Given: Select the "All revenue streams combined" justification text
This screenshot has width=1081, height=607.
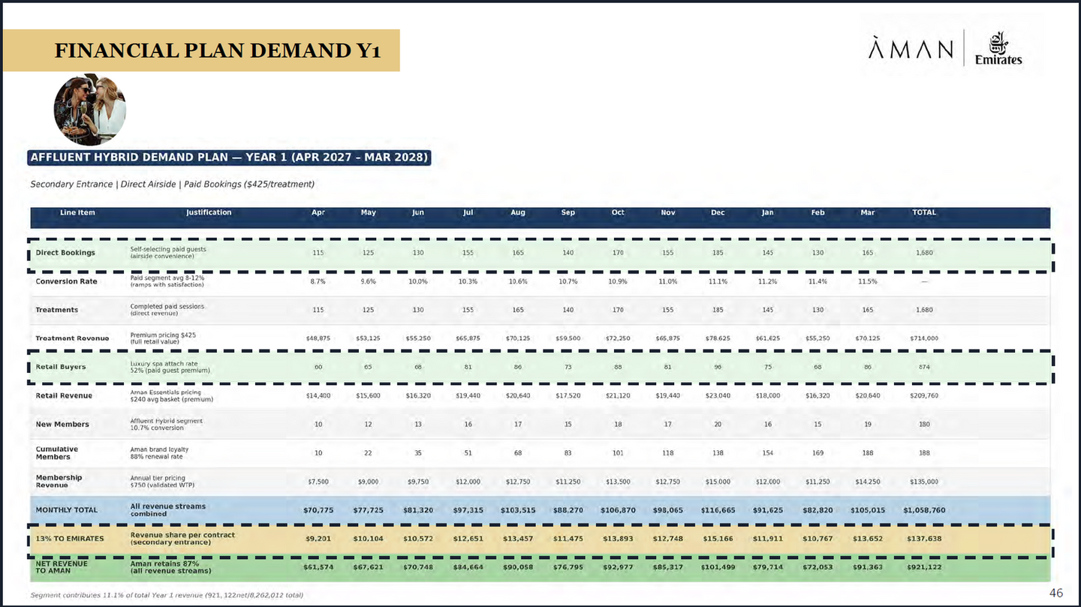Looking at the screenshot, I should (168, 510).
